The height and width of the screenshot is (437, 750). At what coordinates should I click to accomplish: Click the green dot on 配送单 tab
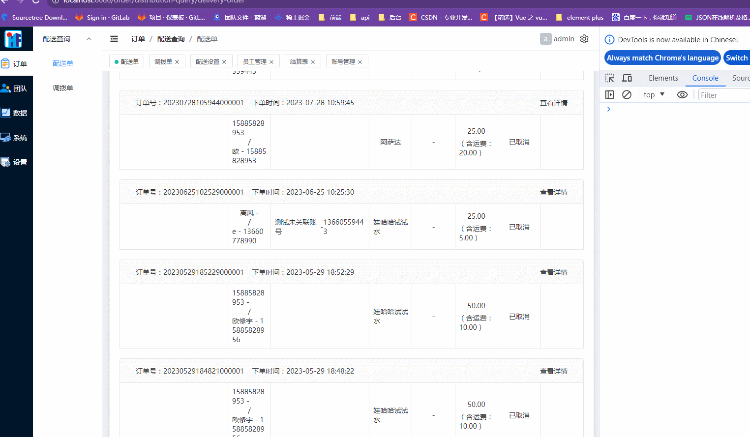(x=116, y=61)
